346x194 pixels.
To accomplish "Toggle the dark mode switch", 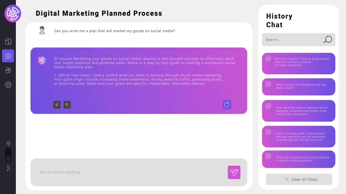I will coord(8,155).
